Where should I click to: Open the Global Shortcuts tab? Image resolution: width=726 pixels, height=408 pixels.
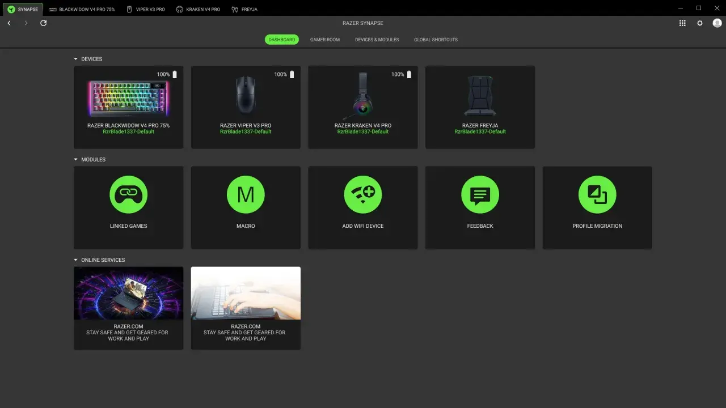436,40
